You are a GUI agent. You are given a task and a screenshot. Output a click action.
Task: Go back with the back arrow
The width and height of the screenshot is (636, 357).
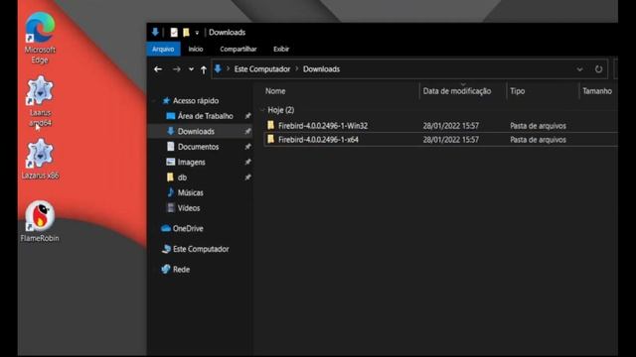158,69
